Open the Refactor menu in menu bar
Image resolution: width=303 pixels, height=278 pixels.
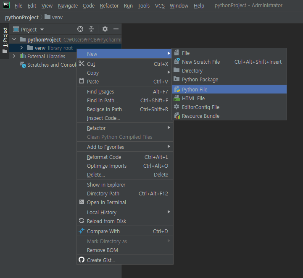click(109, 6)
